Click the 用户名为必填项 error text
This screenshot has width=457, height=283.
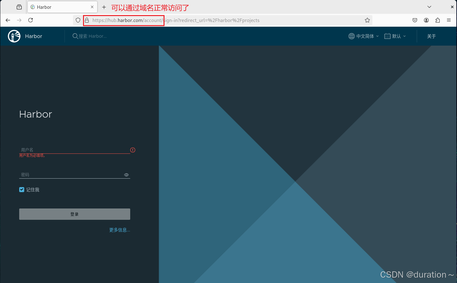(33, 155)
